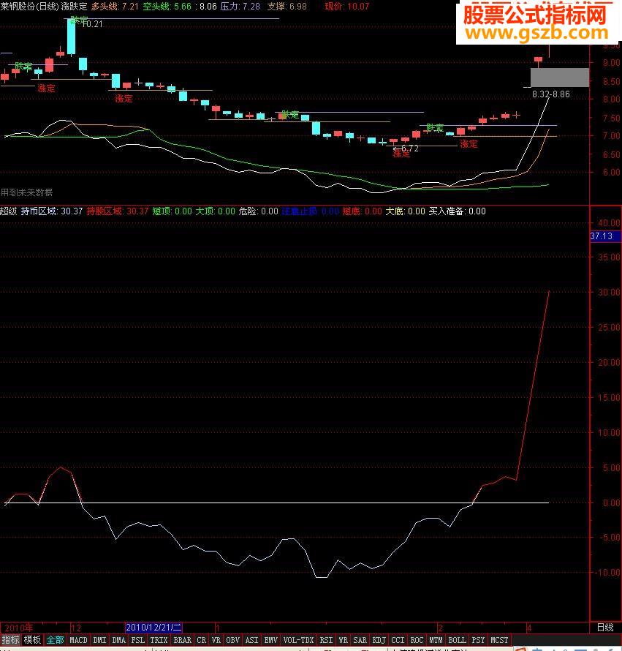The image size is (622, 651).
Task: Click the 多头线: 7.21 value
Action: click(x=115, y=7)
